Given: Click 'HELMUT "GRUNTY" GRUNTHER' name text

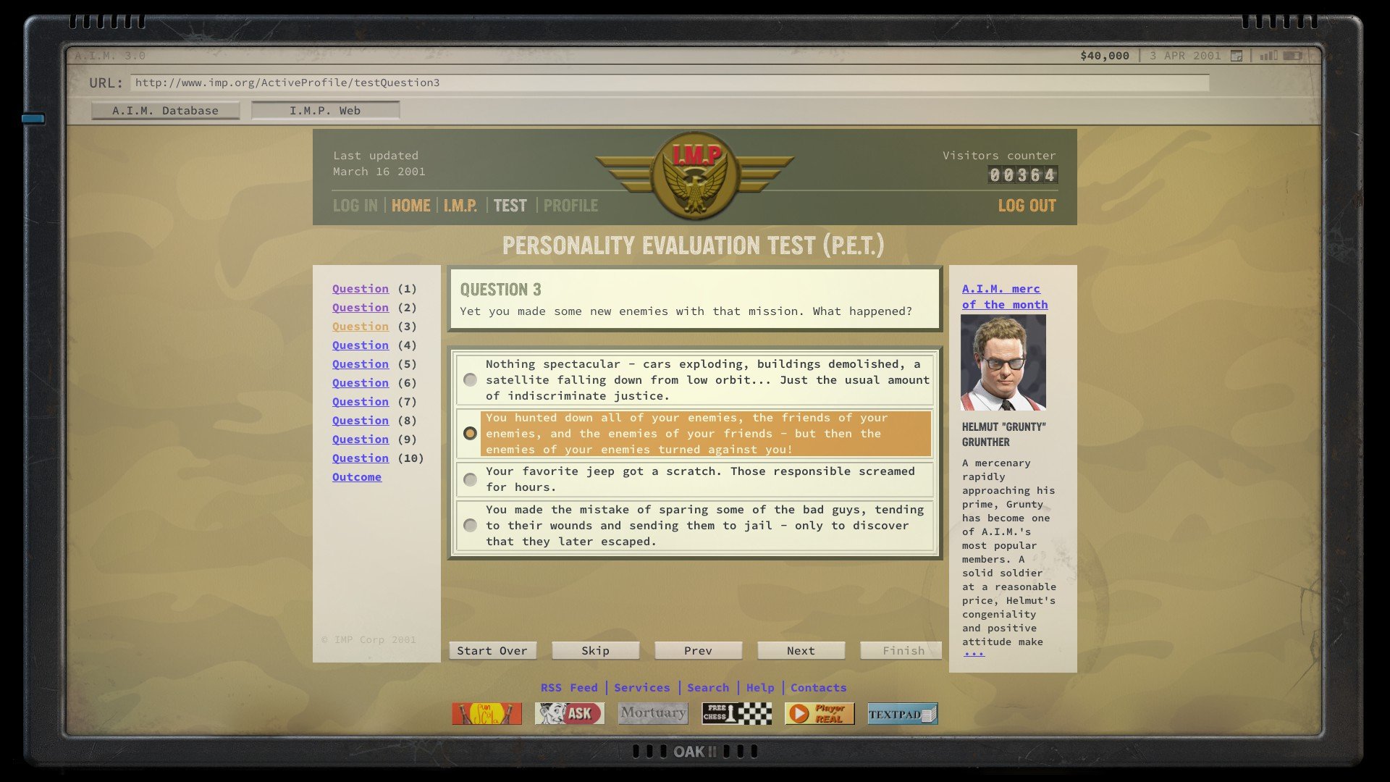Looking at the screenshot, I should pyautogui.click(x=1003, y=434).
